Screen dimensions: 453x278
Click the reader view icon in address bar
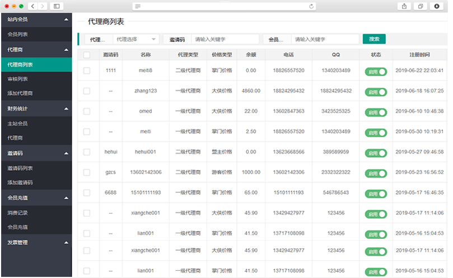click(138, 6)
